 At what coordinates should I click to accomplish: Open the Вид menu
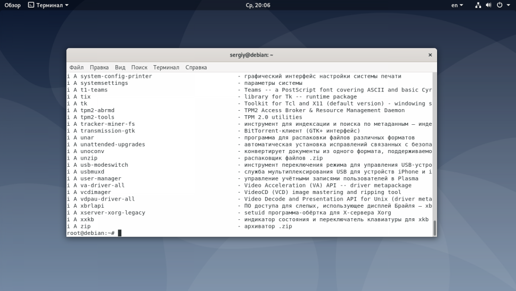point(120,67)
